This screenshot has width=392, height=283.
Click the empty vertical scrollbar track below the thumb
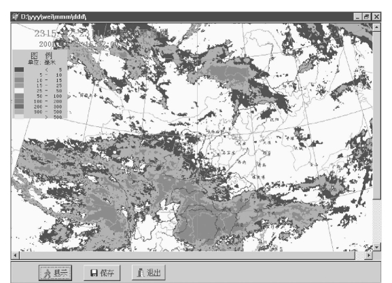click(x=376, y=221)
